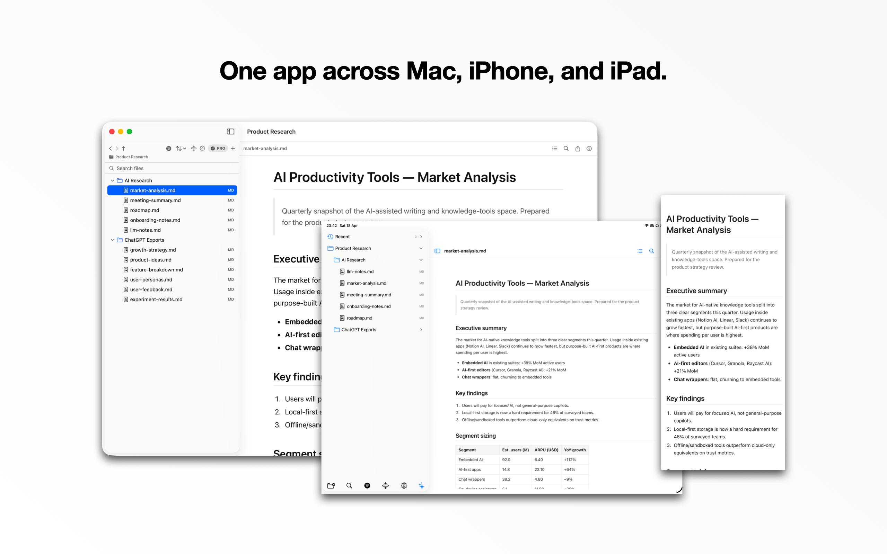
Task: Click the Product Research window title
Action: click(271, 132)
